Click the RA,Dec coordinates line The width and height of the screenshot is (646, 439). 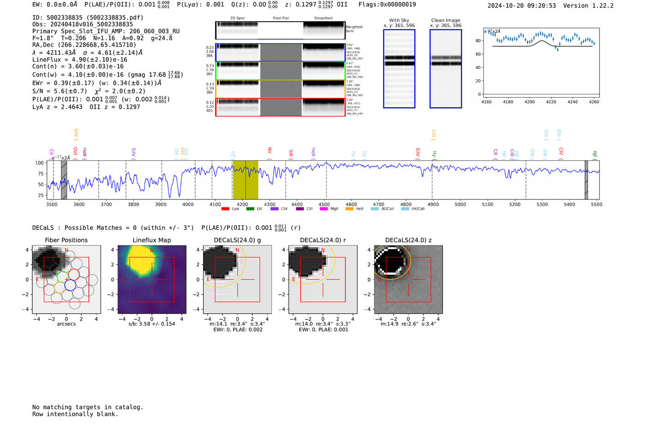(x=84, y=45)
